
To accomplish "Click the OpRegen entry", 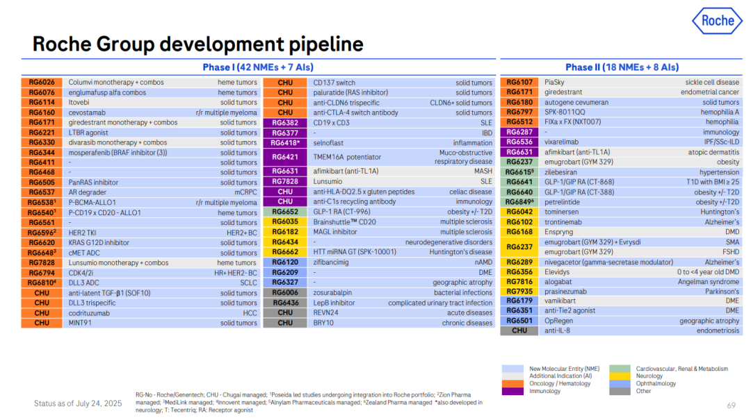I will [x=558, y=321].
